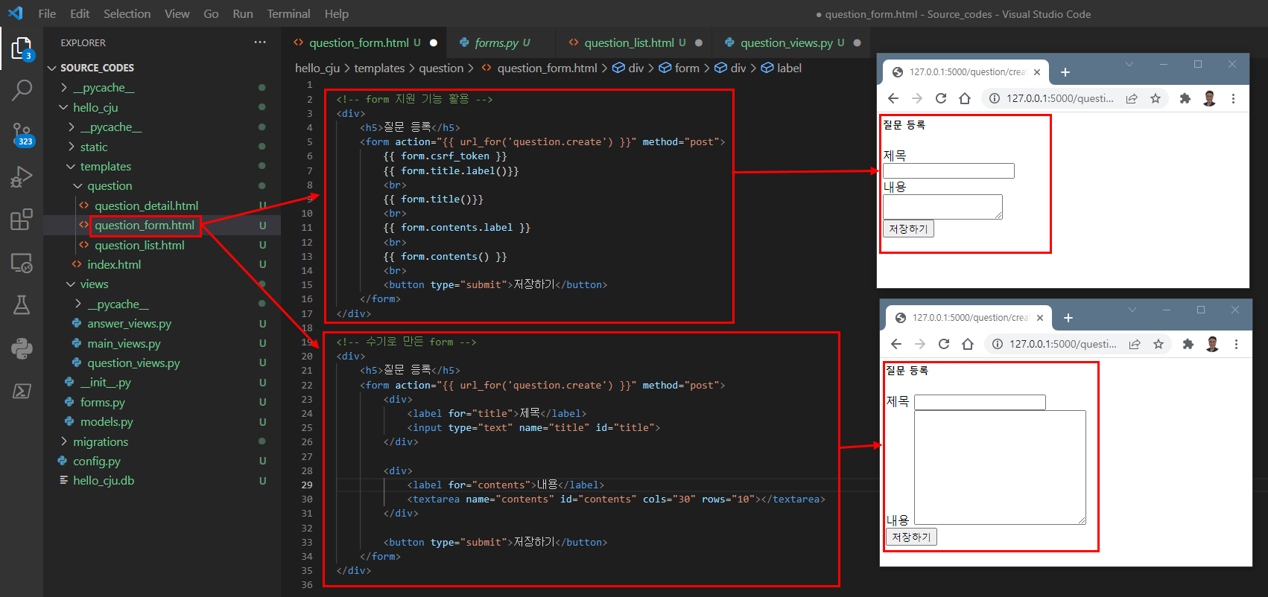Open the Help menu
The image size is (1268, 597).
click(337, 13)
